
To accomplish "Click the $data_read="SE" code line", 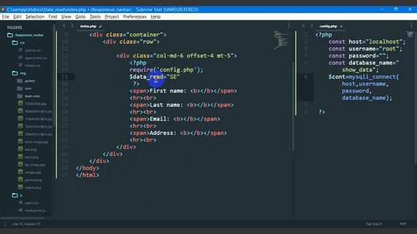I will 154,77.
